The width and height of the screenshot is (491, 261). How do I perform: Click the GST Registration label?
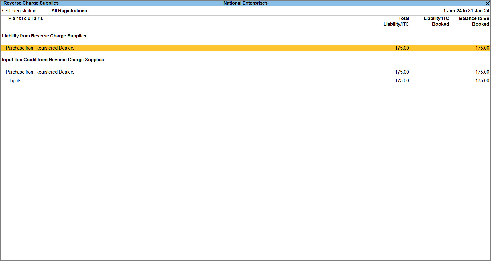pyautogui.click(x=19, y=11)
